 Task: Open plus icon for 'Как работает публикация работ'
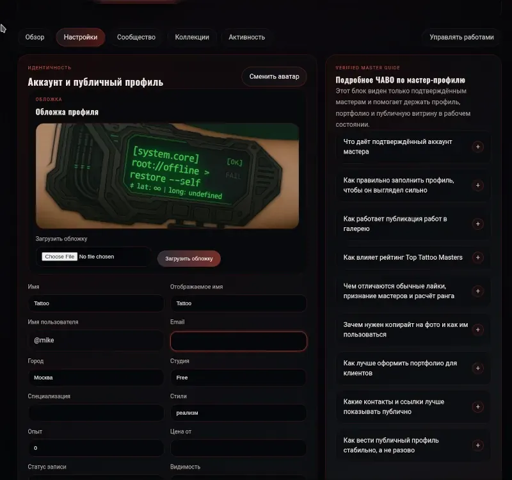pos(477,223)
